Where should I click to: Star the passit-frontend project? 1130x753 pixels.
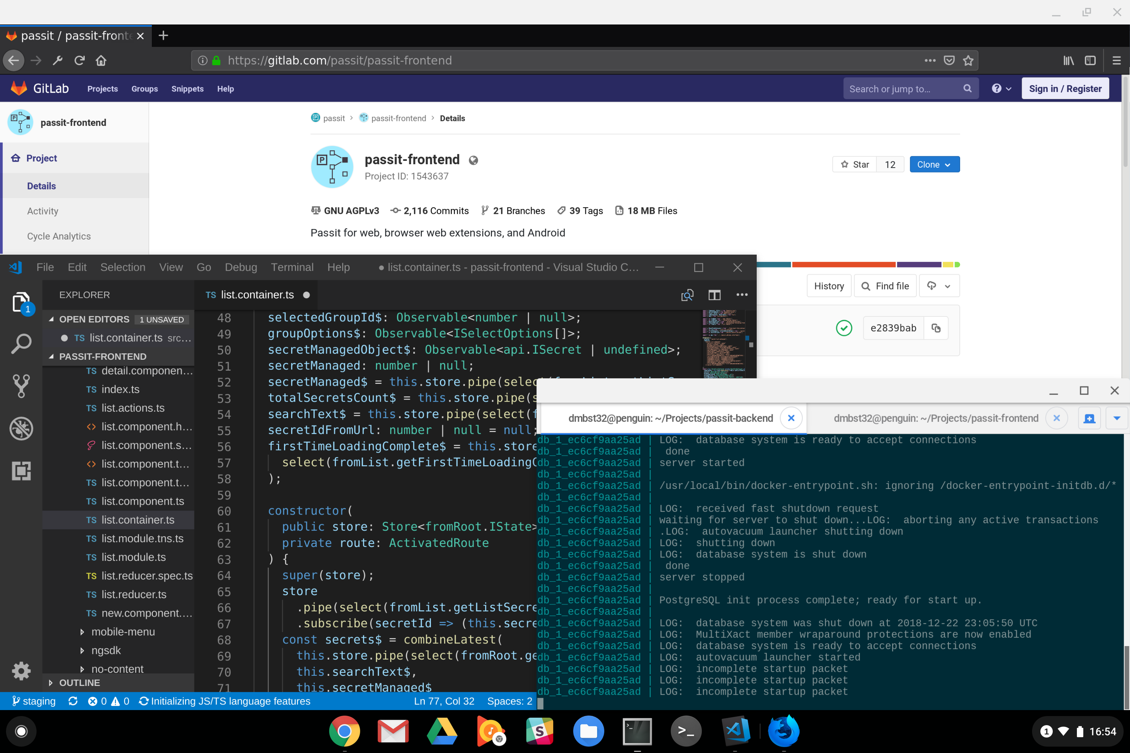[x=855, y=164]
